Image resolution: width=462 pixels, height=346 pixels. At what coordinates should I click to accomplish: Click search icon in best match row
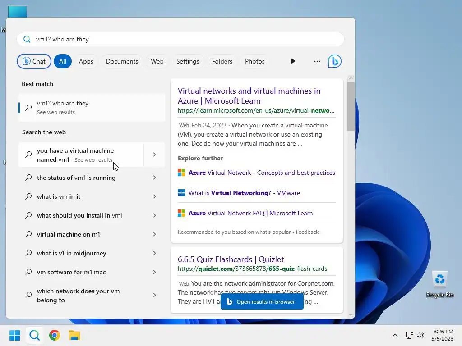[x=28, y=107]
